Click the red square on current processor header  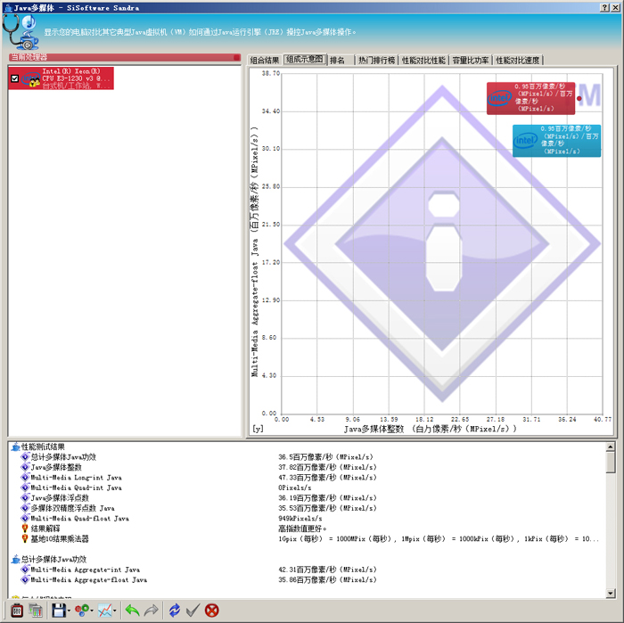pyautogui.click(x=237, y=58)
